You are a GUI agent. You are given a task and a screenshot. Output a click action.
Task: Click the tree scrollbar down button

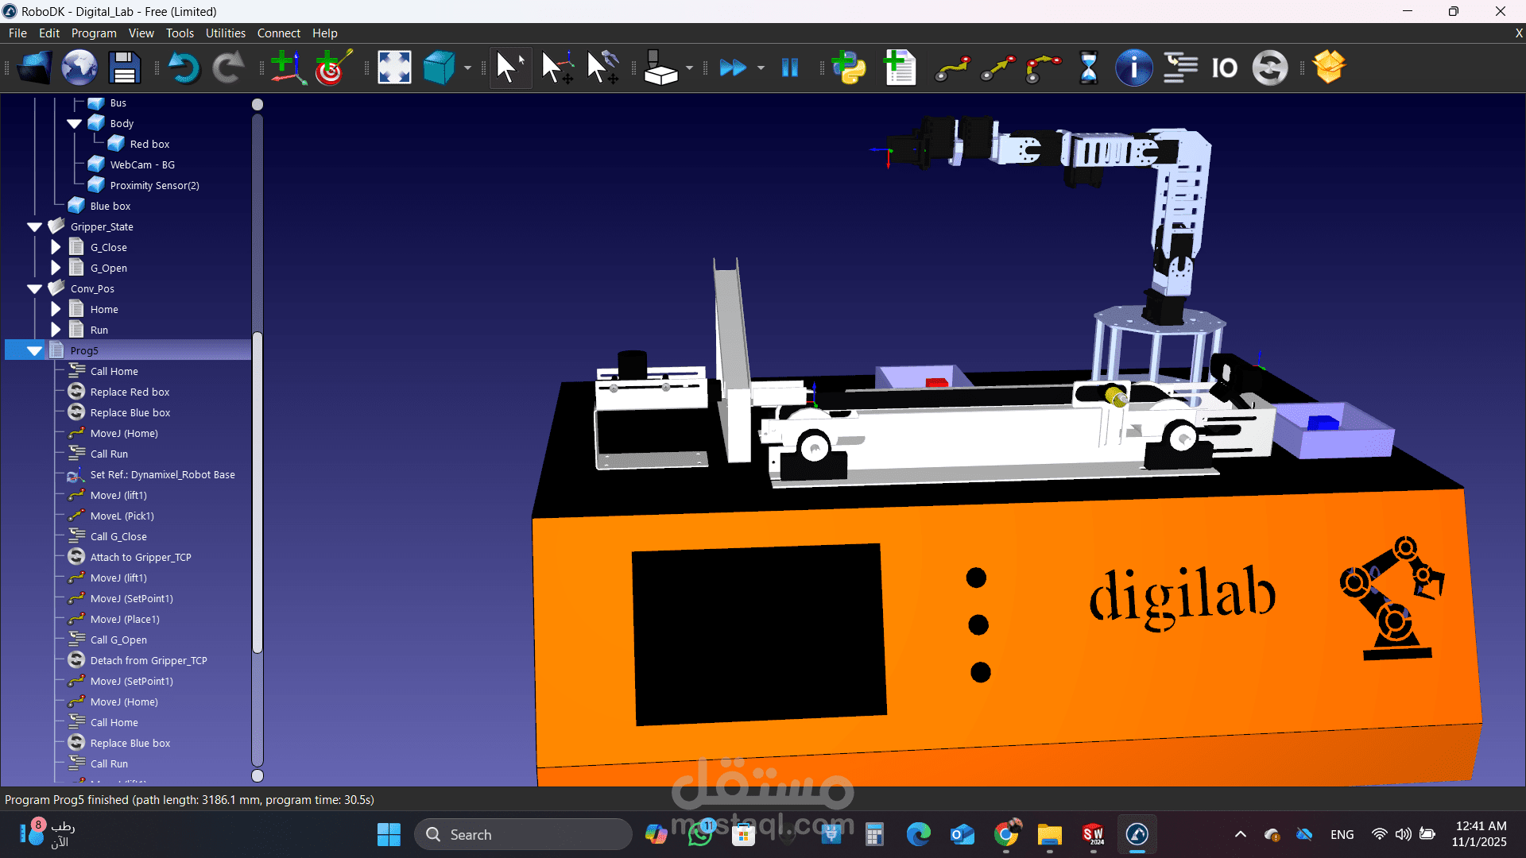pos(258,775)
